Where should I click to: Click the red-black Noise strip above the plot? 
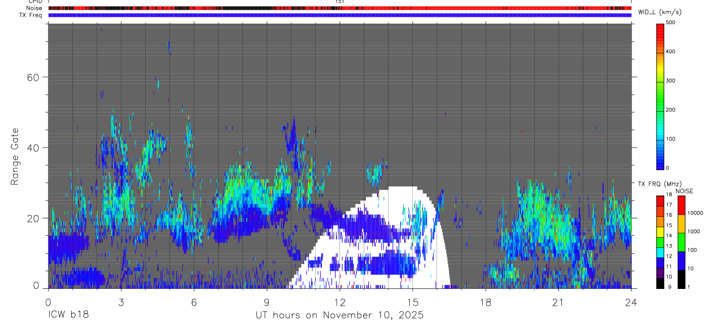(x=340, y=8)
